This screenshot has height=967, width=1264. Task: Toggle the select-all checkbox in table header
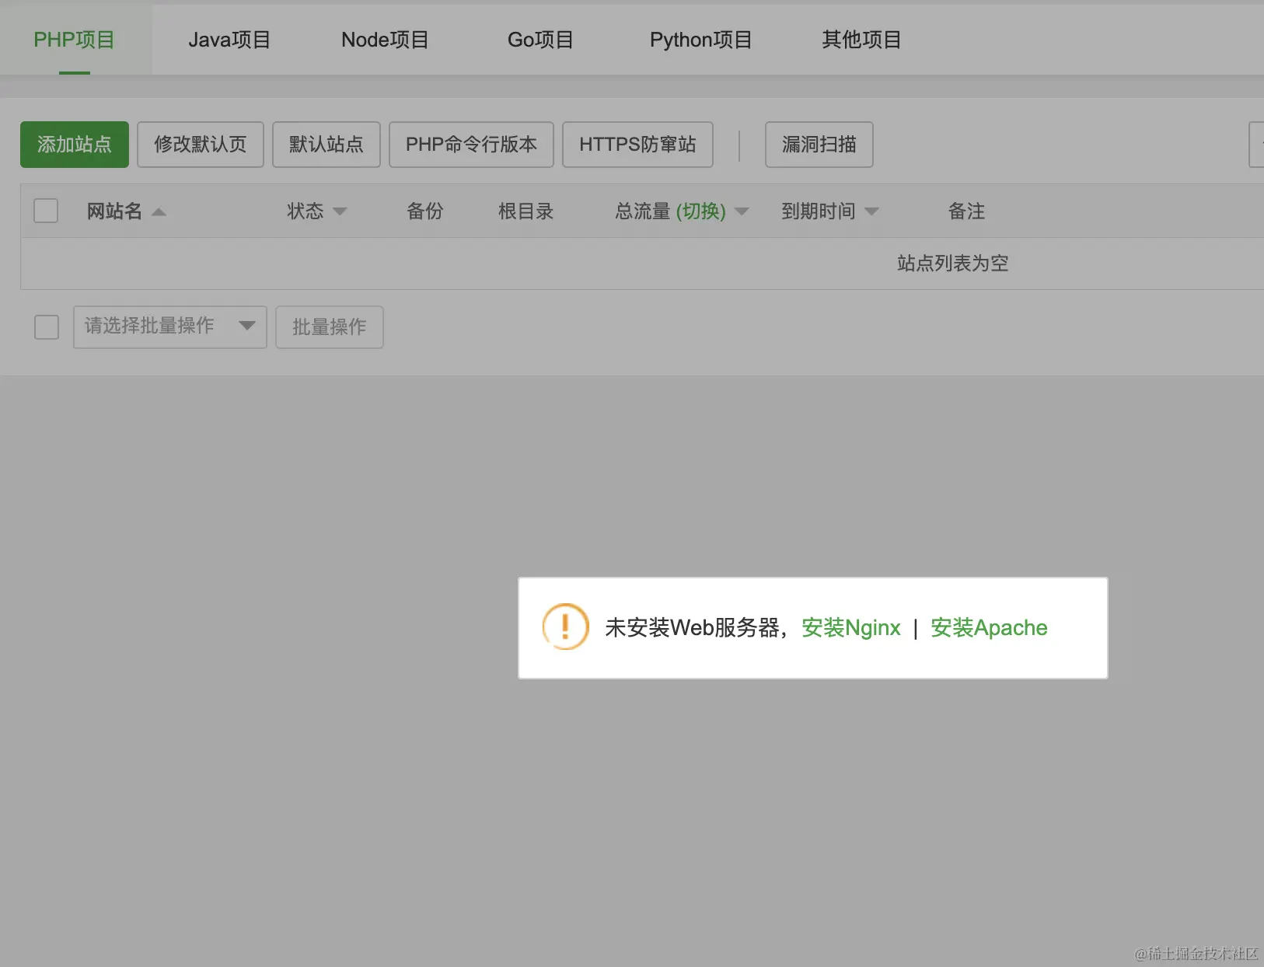pyautogui.click(x=46, y=210)
